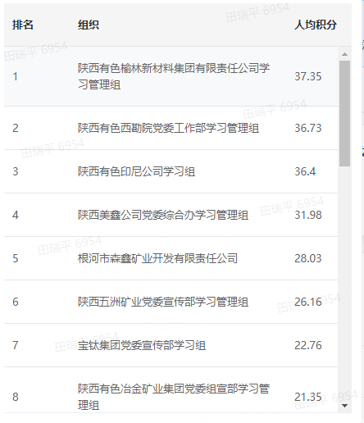The width and height of the screenshot is (364, 423).
Task: Click the score 22.76 cell
Action: 308,345
